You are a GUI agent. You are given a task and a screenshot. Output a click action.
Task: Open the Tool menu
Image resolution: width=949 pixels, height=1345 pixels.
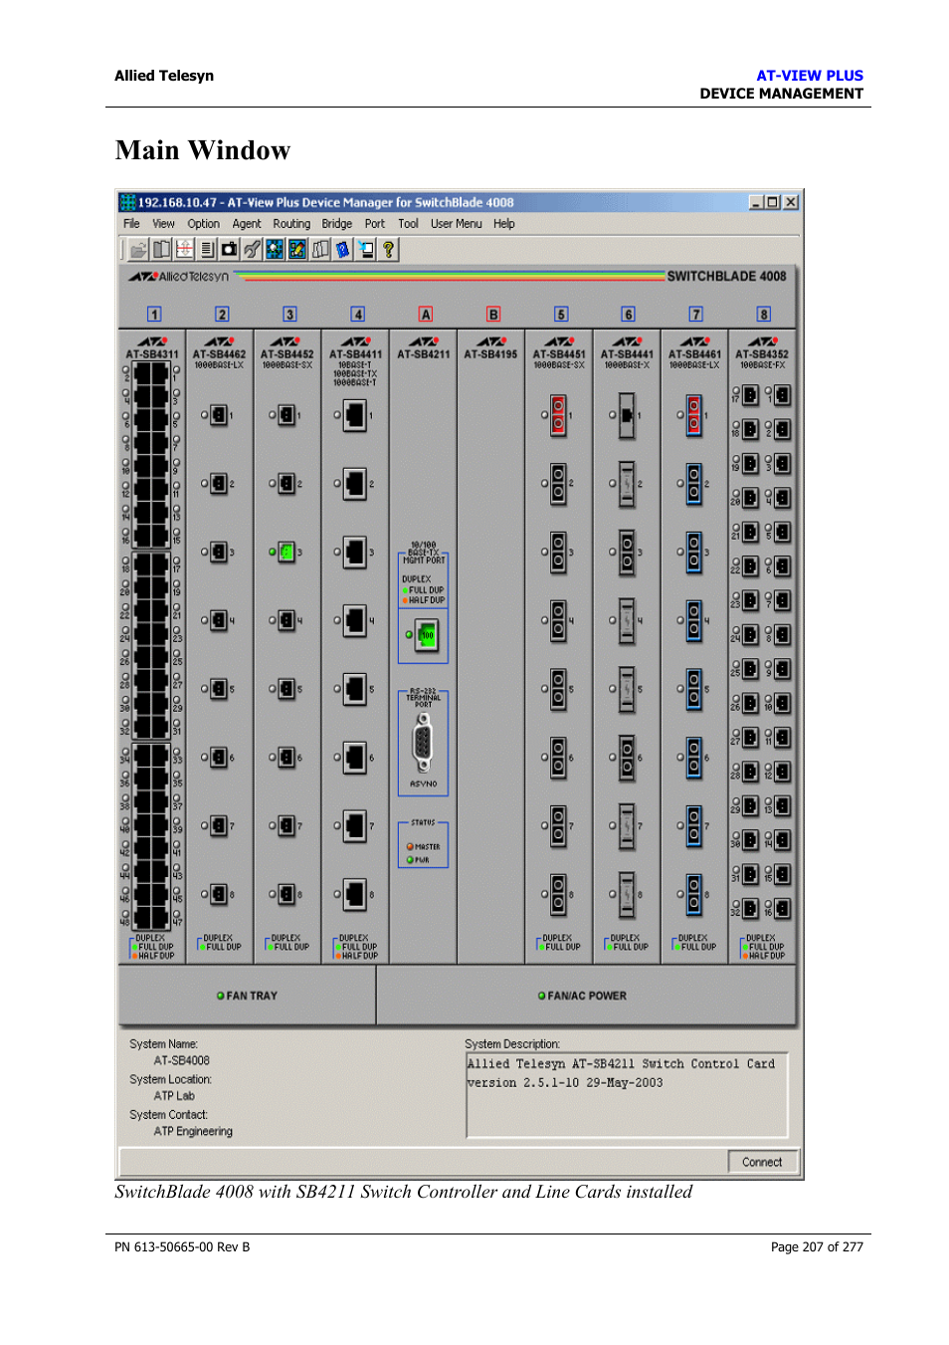tap(408, 224)
